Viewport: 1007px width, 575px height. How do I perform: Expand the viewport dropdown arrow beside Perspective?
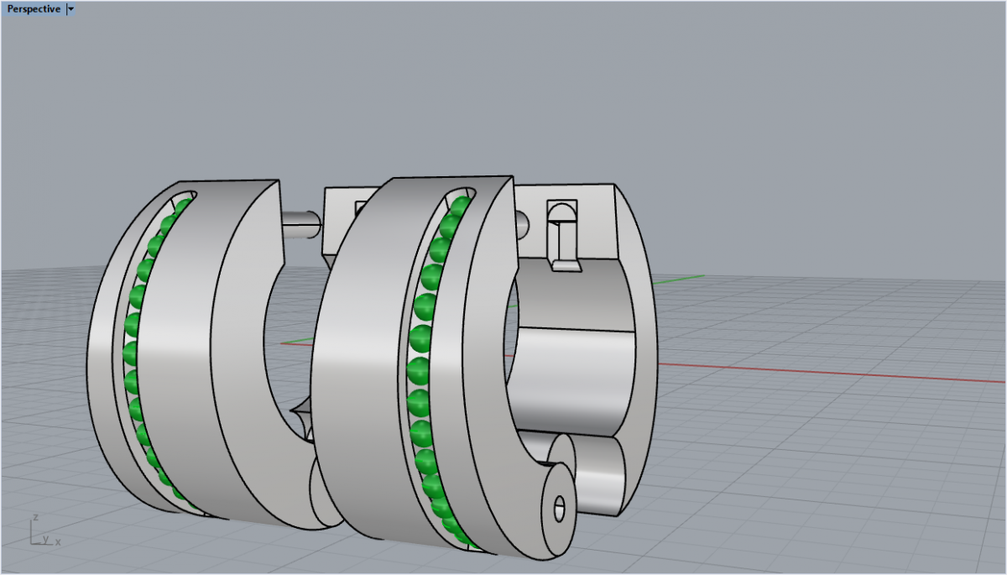[70, 9]
